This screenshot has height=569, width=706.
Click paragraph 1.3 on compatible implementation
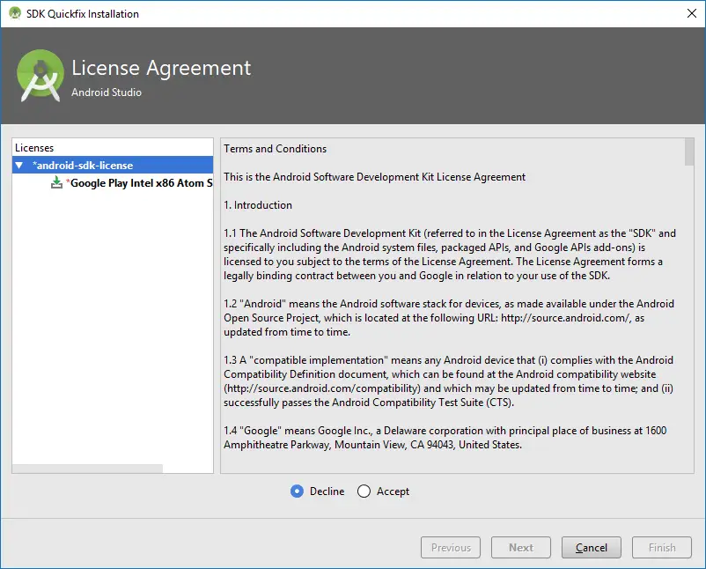coord(448,381)
